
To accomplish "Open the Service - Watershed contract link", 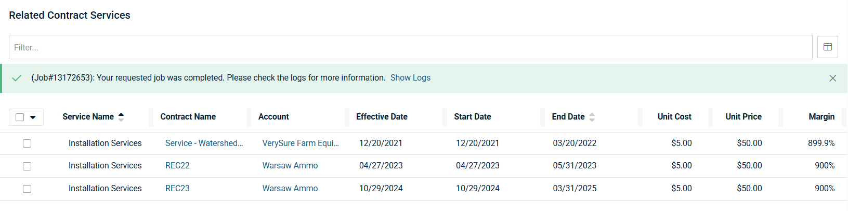I will click(x=204, y=143).
